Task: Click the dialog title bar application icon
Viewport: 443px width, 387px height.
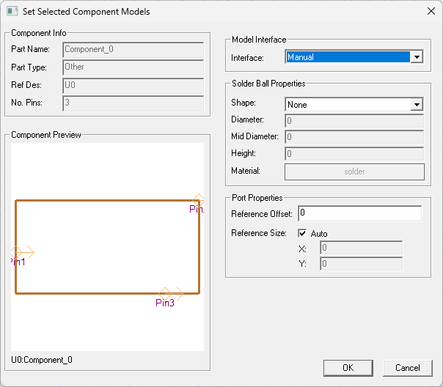Action: pos(12,11)
